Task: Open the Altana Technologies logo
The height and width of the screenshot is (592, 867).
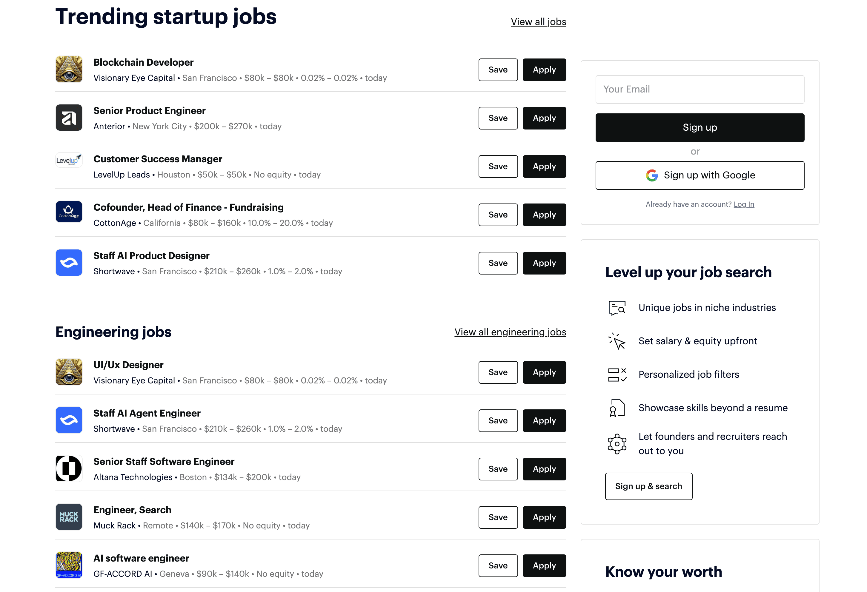Action: 69,468
